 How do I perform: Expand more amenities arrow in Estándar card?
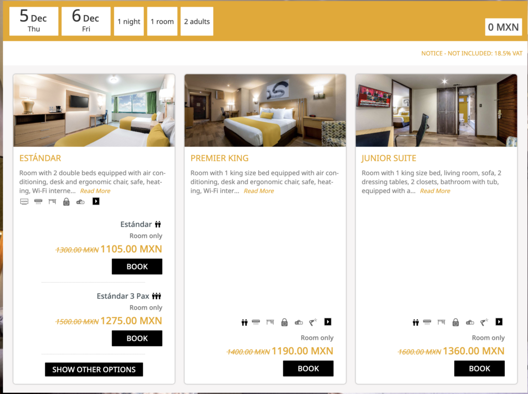(96, 201)
